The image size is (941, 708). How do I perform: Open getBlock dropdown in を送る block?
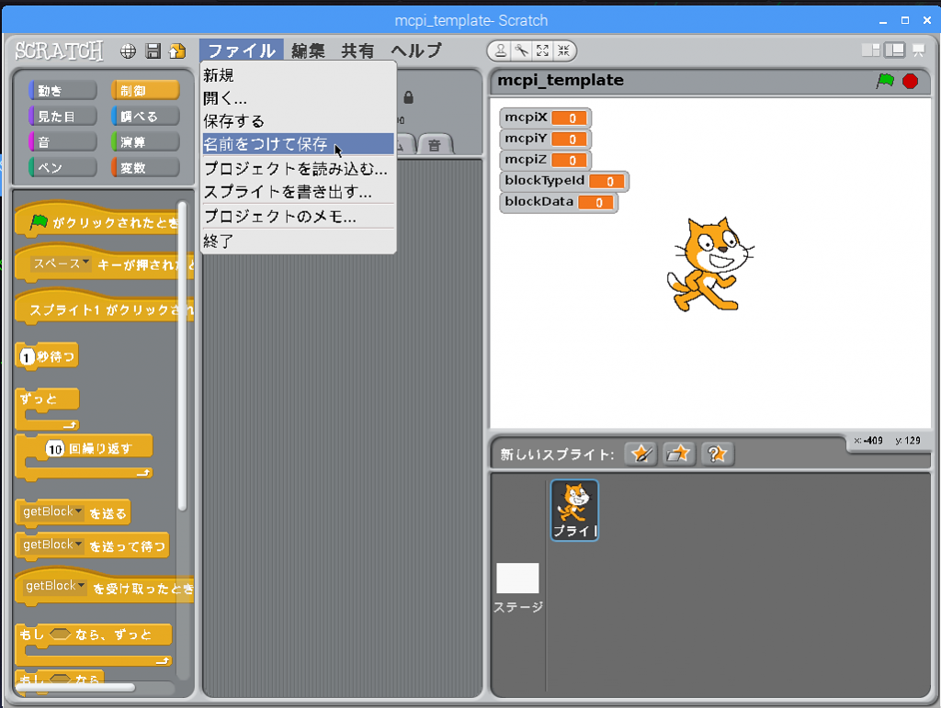click(52, 512)
